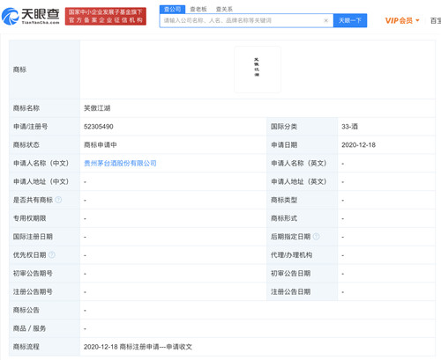Viewport: 441px width, 360px height.
Task: Select the 33-酒 classification value
Action: pyautogui.click(x=349, y=127)
